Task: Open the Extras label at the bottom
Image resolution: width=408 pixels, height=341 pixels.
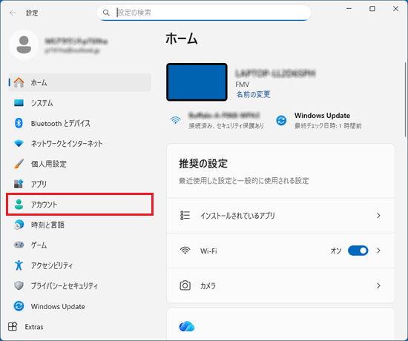Action: point(34,327)
